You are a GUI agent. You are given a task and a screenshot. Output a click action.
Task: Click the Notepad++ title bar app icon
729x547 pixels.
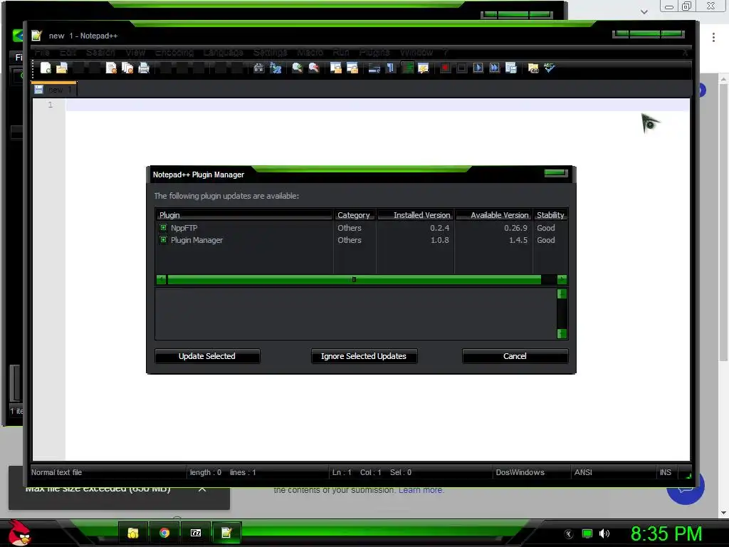[x=37, y=36]
